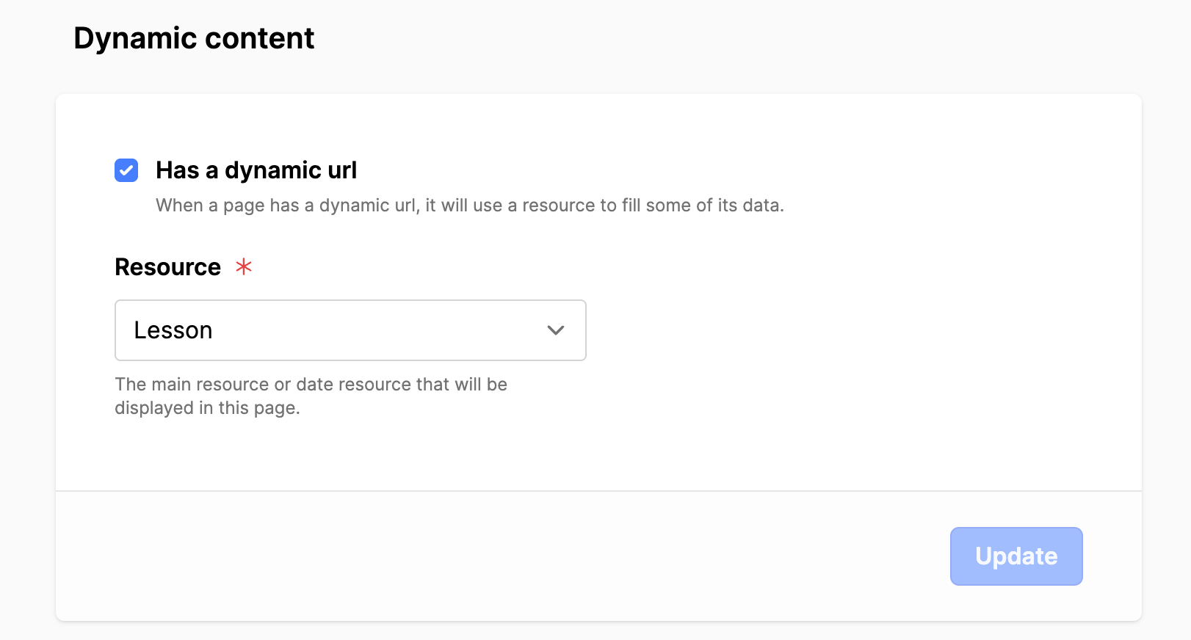
Task: Click the 'displayed in this page.' helper line
Action: (207, 408)
